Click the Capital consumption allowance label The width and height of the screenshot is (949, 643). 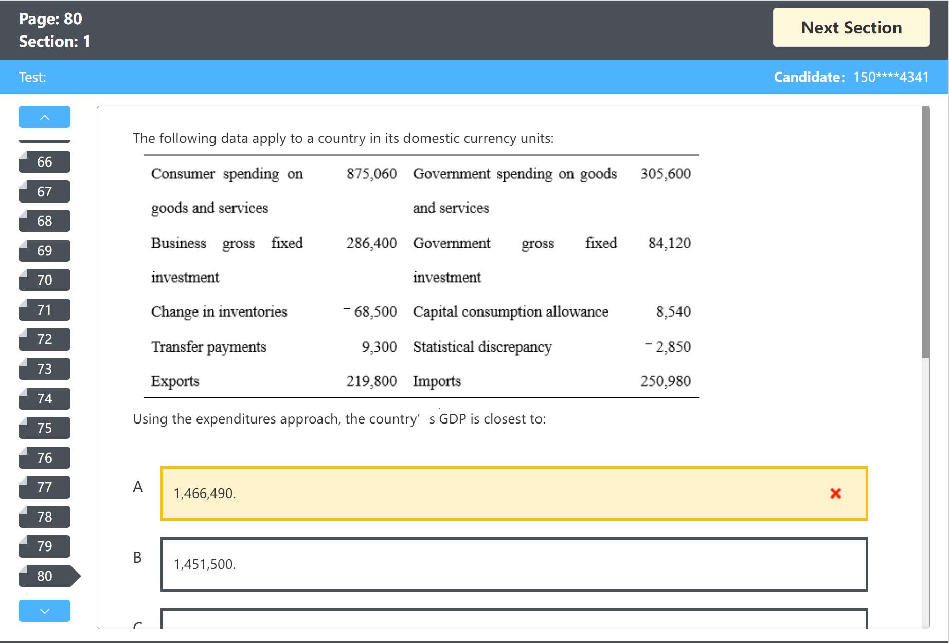[x=511, y=312]
